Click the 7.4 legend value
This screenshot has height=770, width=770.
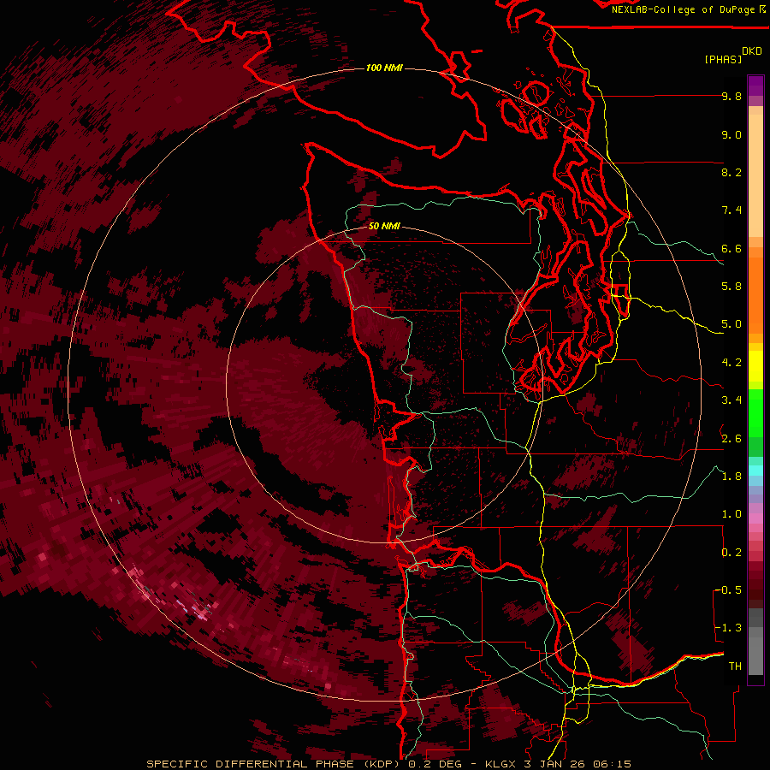[731, 210]
